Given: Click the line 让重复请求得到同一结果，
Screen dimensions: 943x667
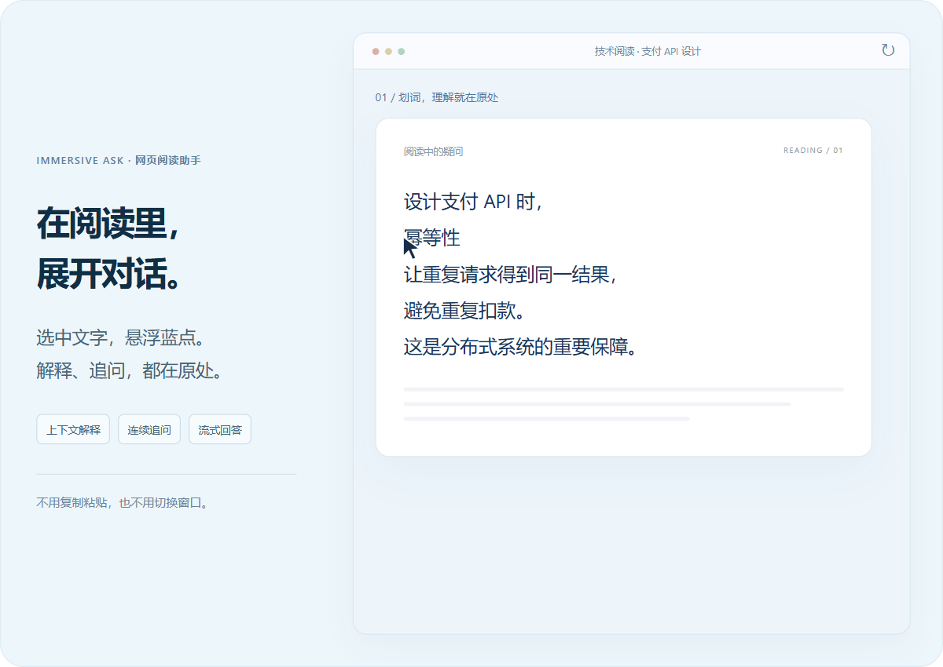Looking at the screenshot, I should click(x=510, y=275).
